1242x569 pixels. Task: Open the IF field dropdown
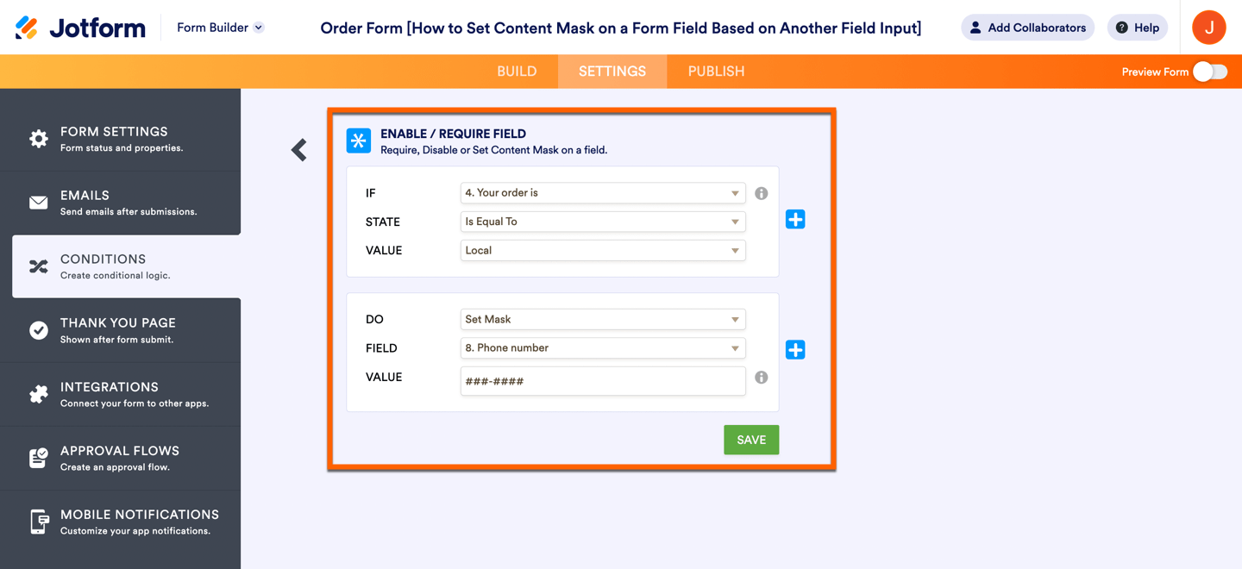pyautogui.click(x=602, y=193)
